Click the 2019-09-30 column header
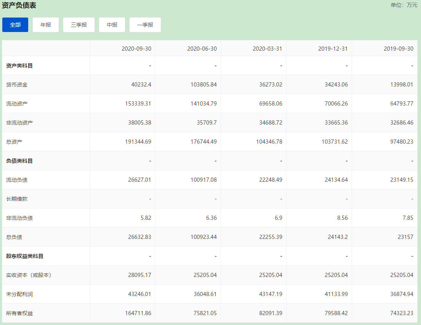Image resolution: width=421 pixels, height=325 pixels. [x=398, y=49]
